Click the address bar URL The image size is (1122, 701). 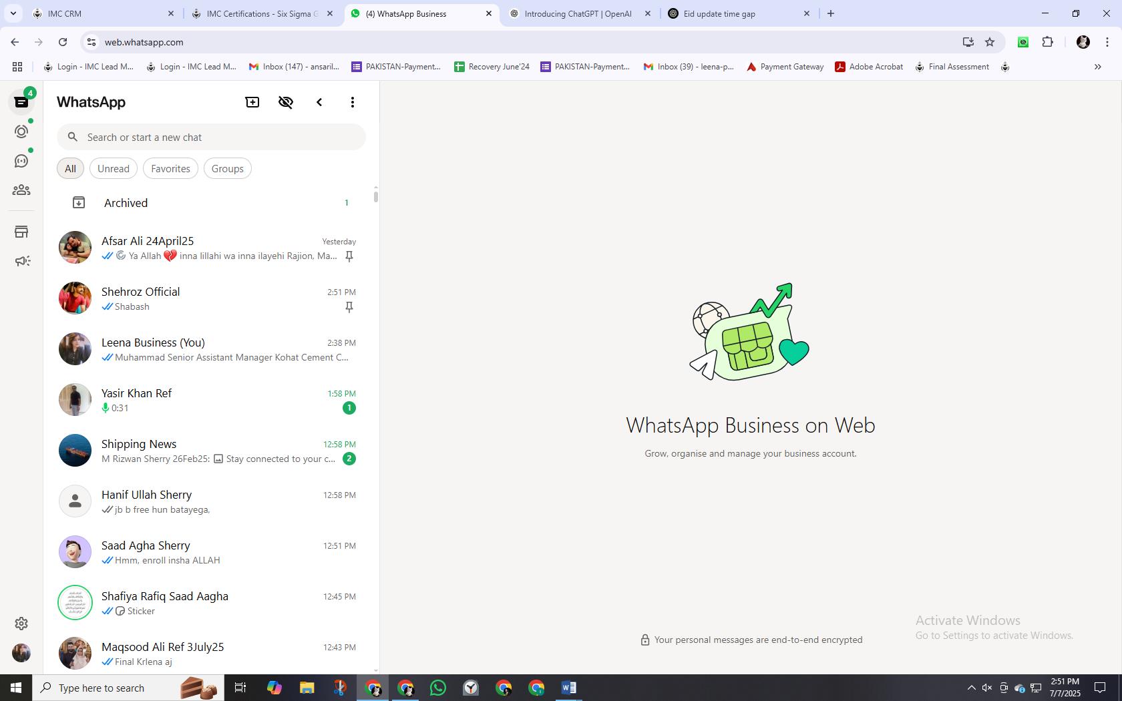(x=144, y=42)
